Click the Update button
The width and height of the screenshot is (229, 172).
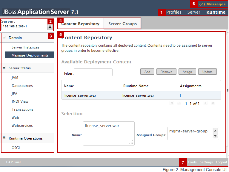click(x=208, y=72)
